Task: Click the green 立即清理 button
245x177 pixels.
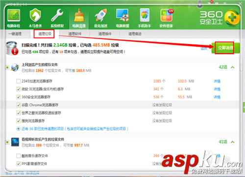Action: tap(225, 48)
